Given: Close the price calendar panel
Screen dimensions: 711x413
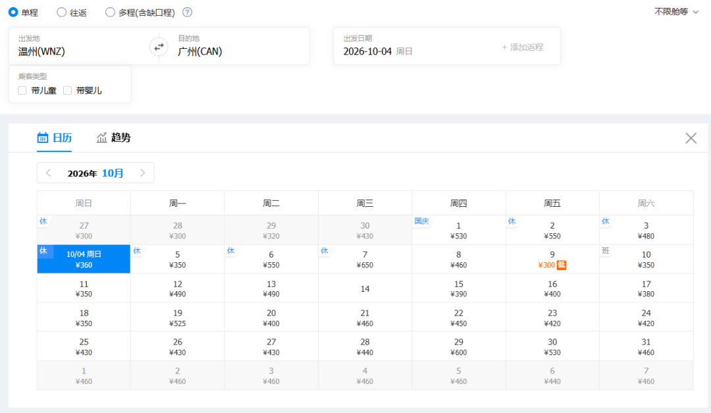Looking at the screenshot, I should click(x=691, y=138).
